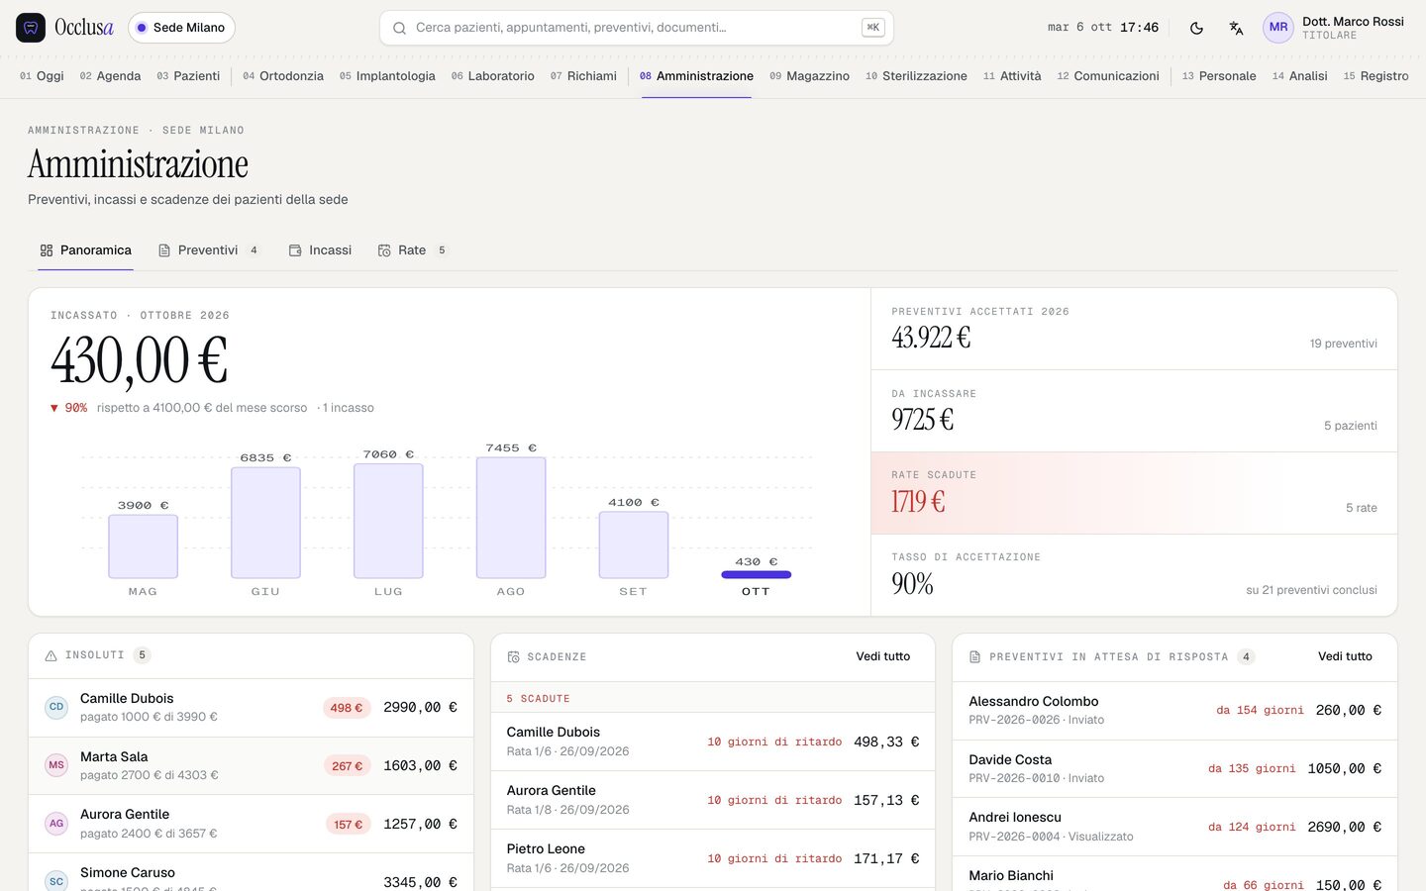Click the Occlusa tooth logo icon
This screenshot has height=891, width=1426.
31,28
